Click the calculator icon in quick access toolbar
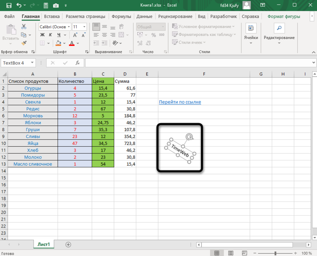The image size is (317, 256). click(x=46, y=6)
